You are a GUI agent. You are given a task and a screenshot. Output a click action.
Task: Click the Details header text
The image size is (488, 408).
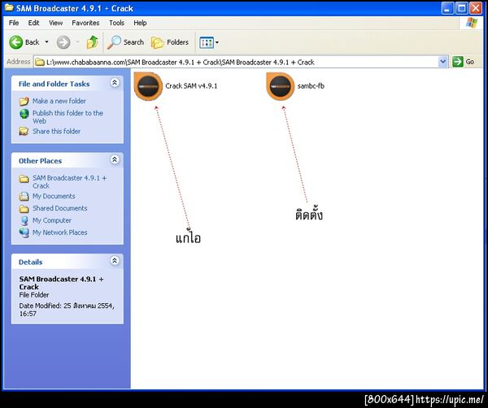click(31, 262)
